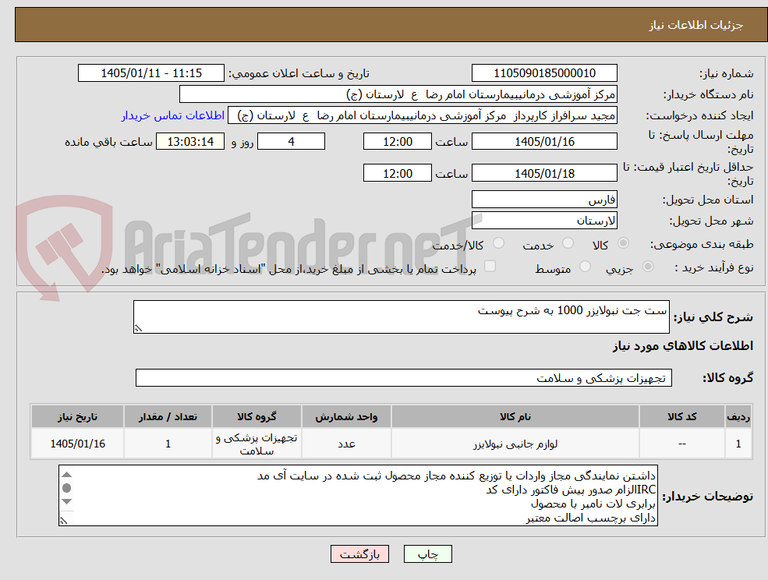Select the خدمت radio button

[568, 243]
